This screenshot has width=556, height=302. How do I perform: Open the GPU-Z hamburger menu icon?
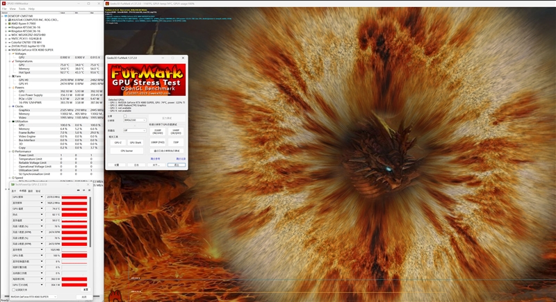pos(89,190)
